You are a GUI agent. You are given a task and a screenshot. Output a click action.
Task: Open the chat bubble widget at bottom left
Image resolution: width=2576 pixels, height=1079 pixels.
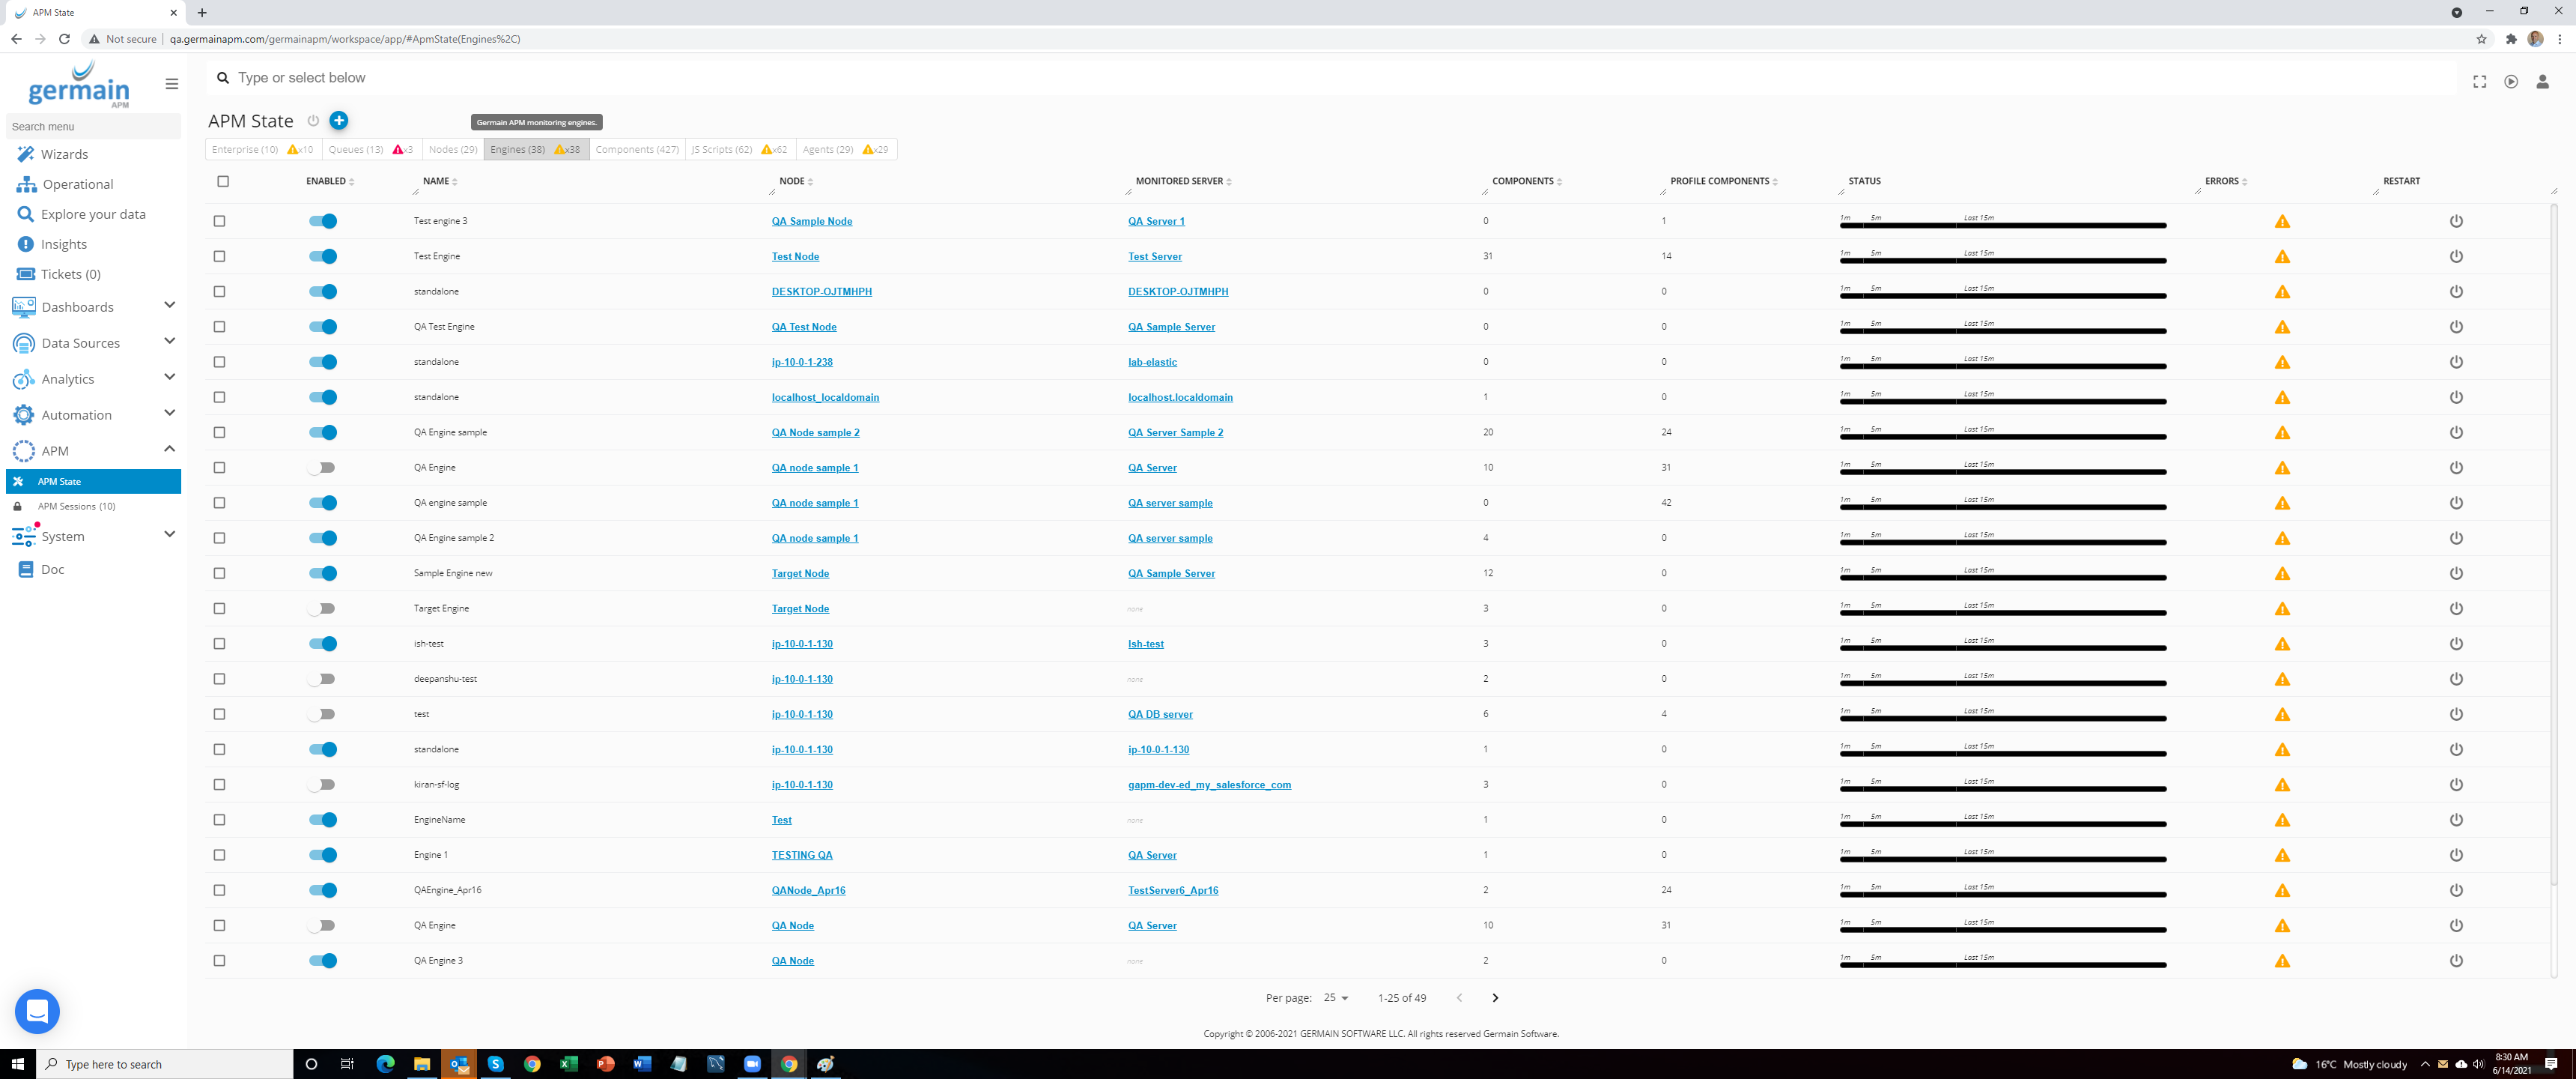click(37, 1011)
